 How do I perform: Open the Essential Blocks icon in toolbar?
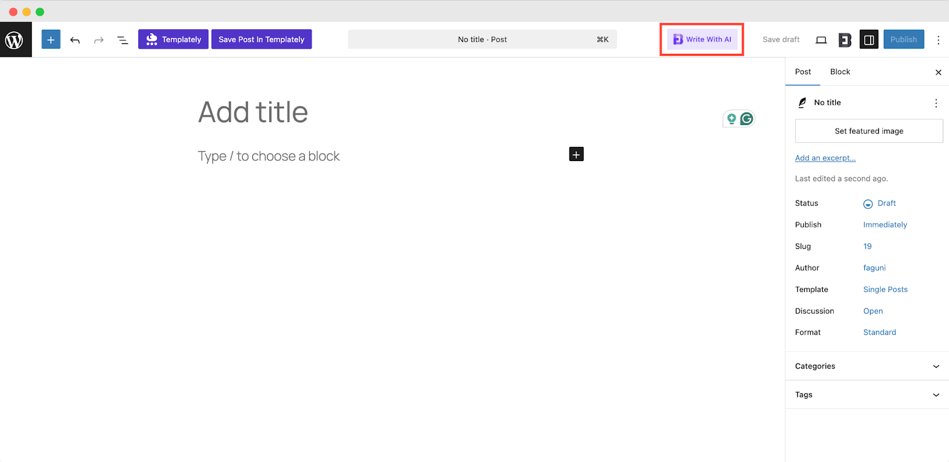[845, 40]
